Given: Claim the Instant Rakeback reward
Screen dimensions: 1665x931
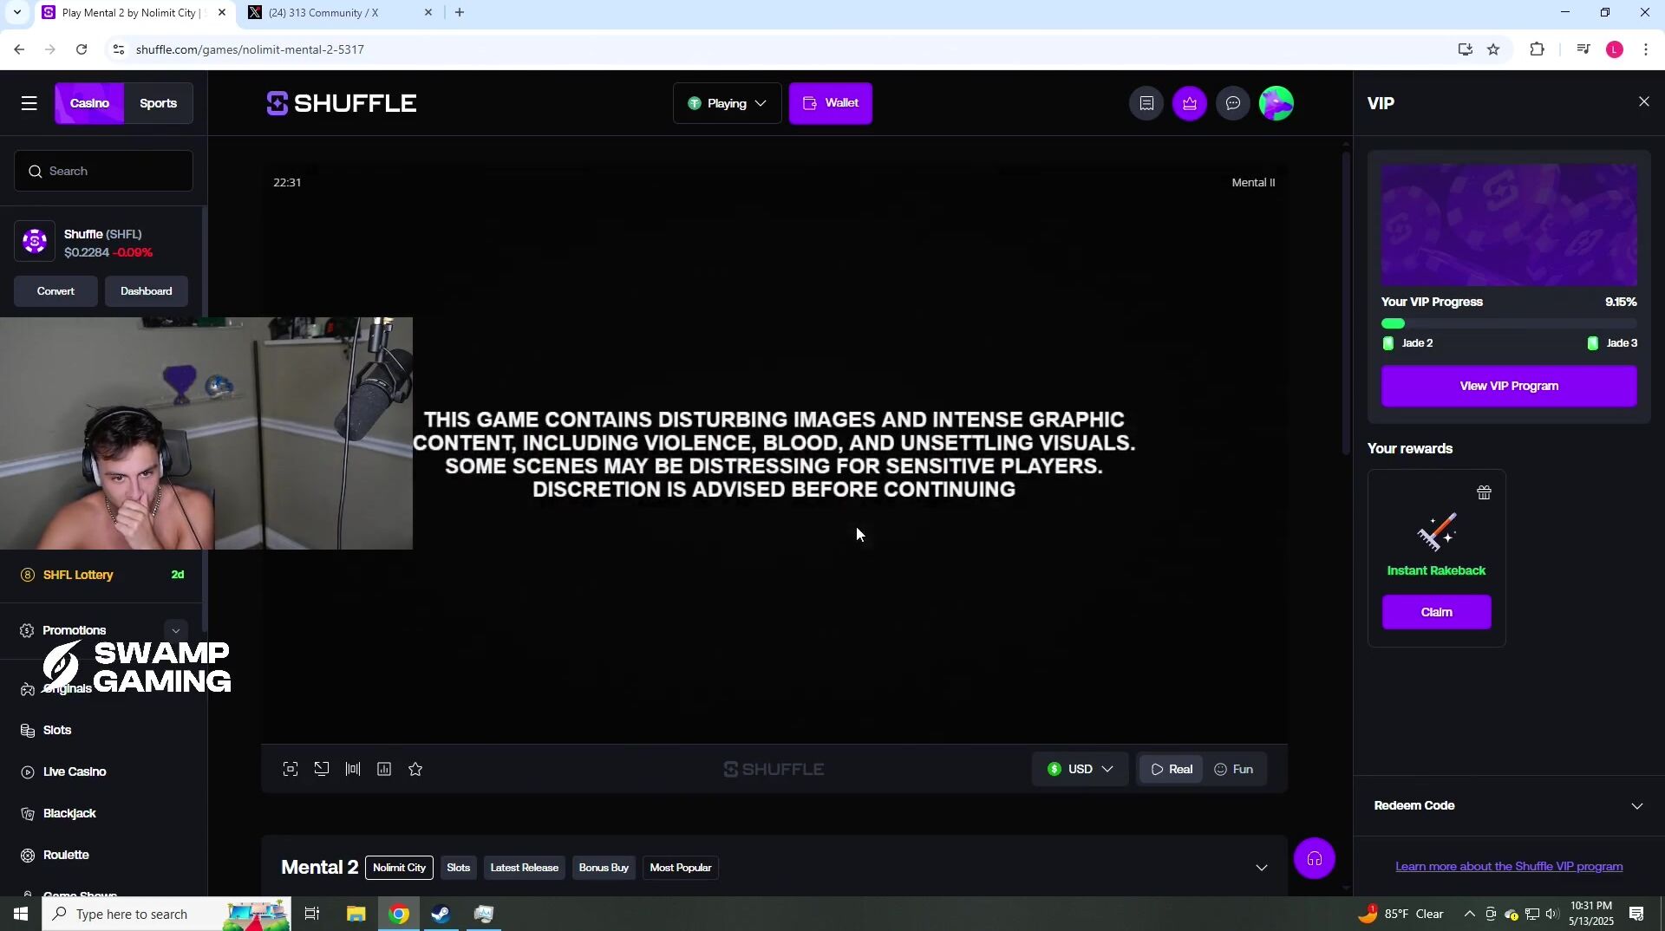Looking at the screenshot, I should tap(1436, 613).
